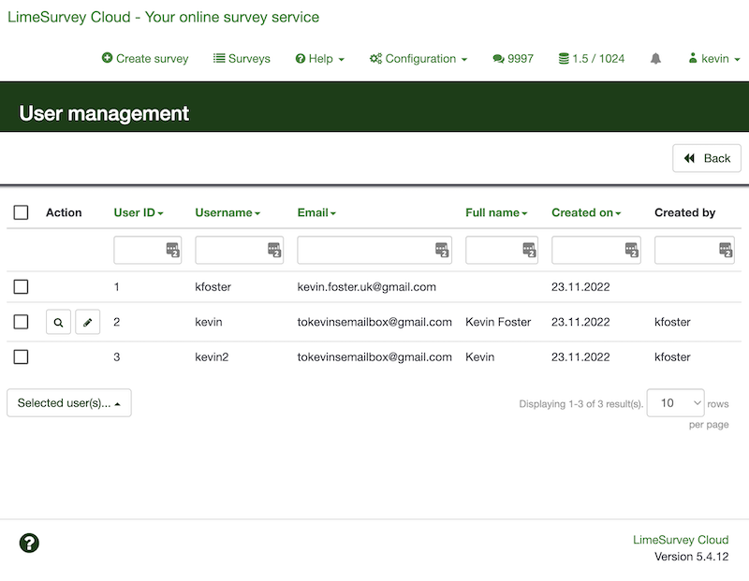Check the box for user kfoster
This screenshot has height=581, width=749.
click(x=22, y=286)
